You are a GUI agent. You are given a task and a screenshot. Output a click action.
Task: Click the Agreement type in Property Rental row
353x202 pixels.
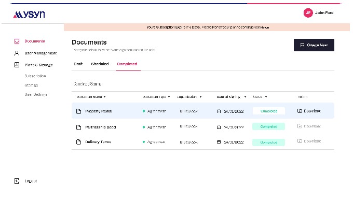click(x=156, y=111)
